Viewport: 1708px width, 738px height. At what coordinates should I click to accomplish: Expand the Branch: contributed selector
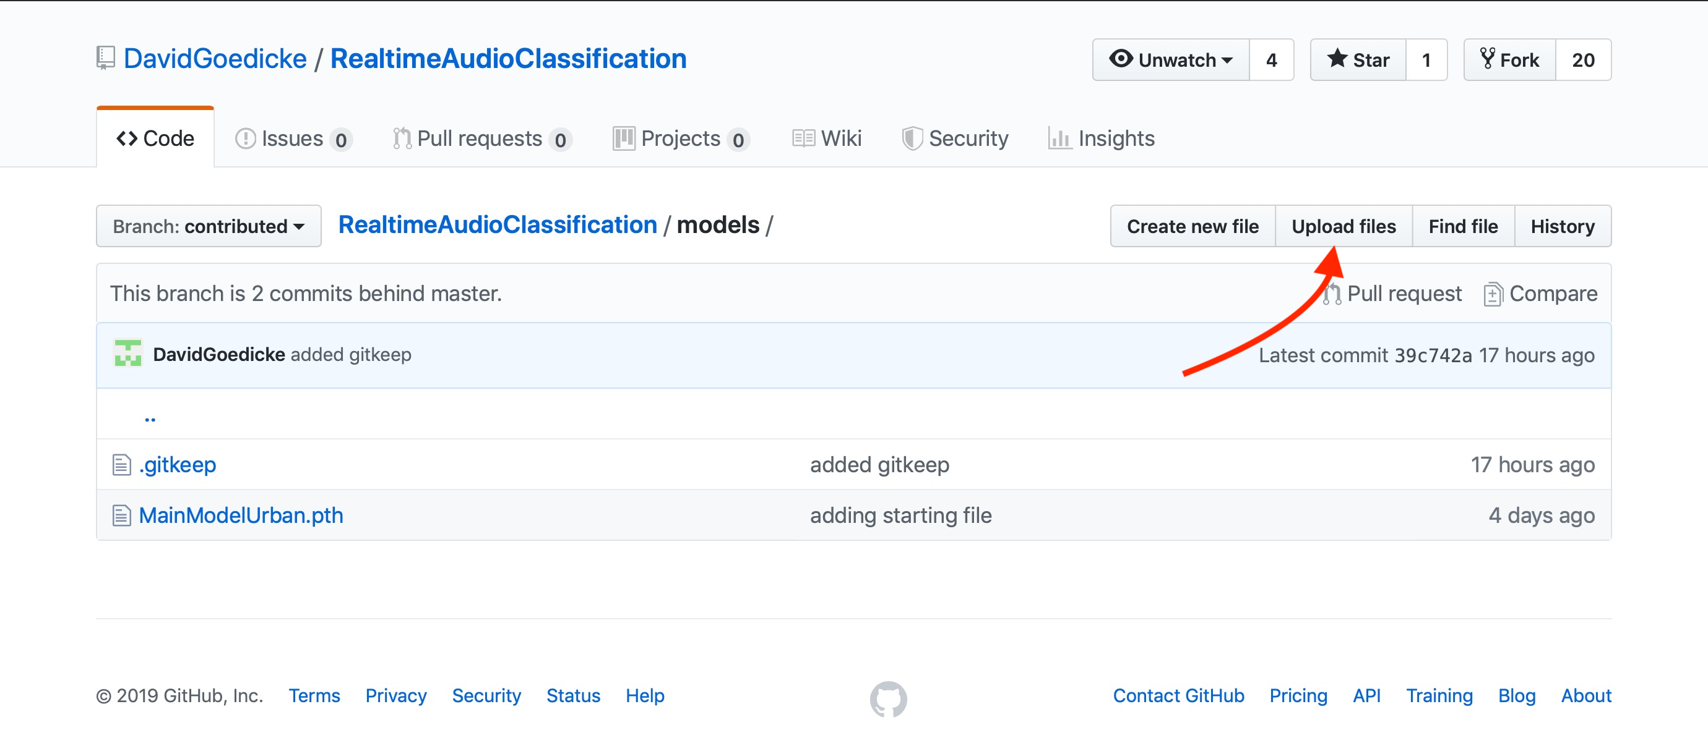208,227
